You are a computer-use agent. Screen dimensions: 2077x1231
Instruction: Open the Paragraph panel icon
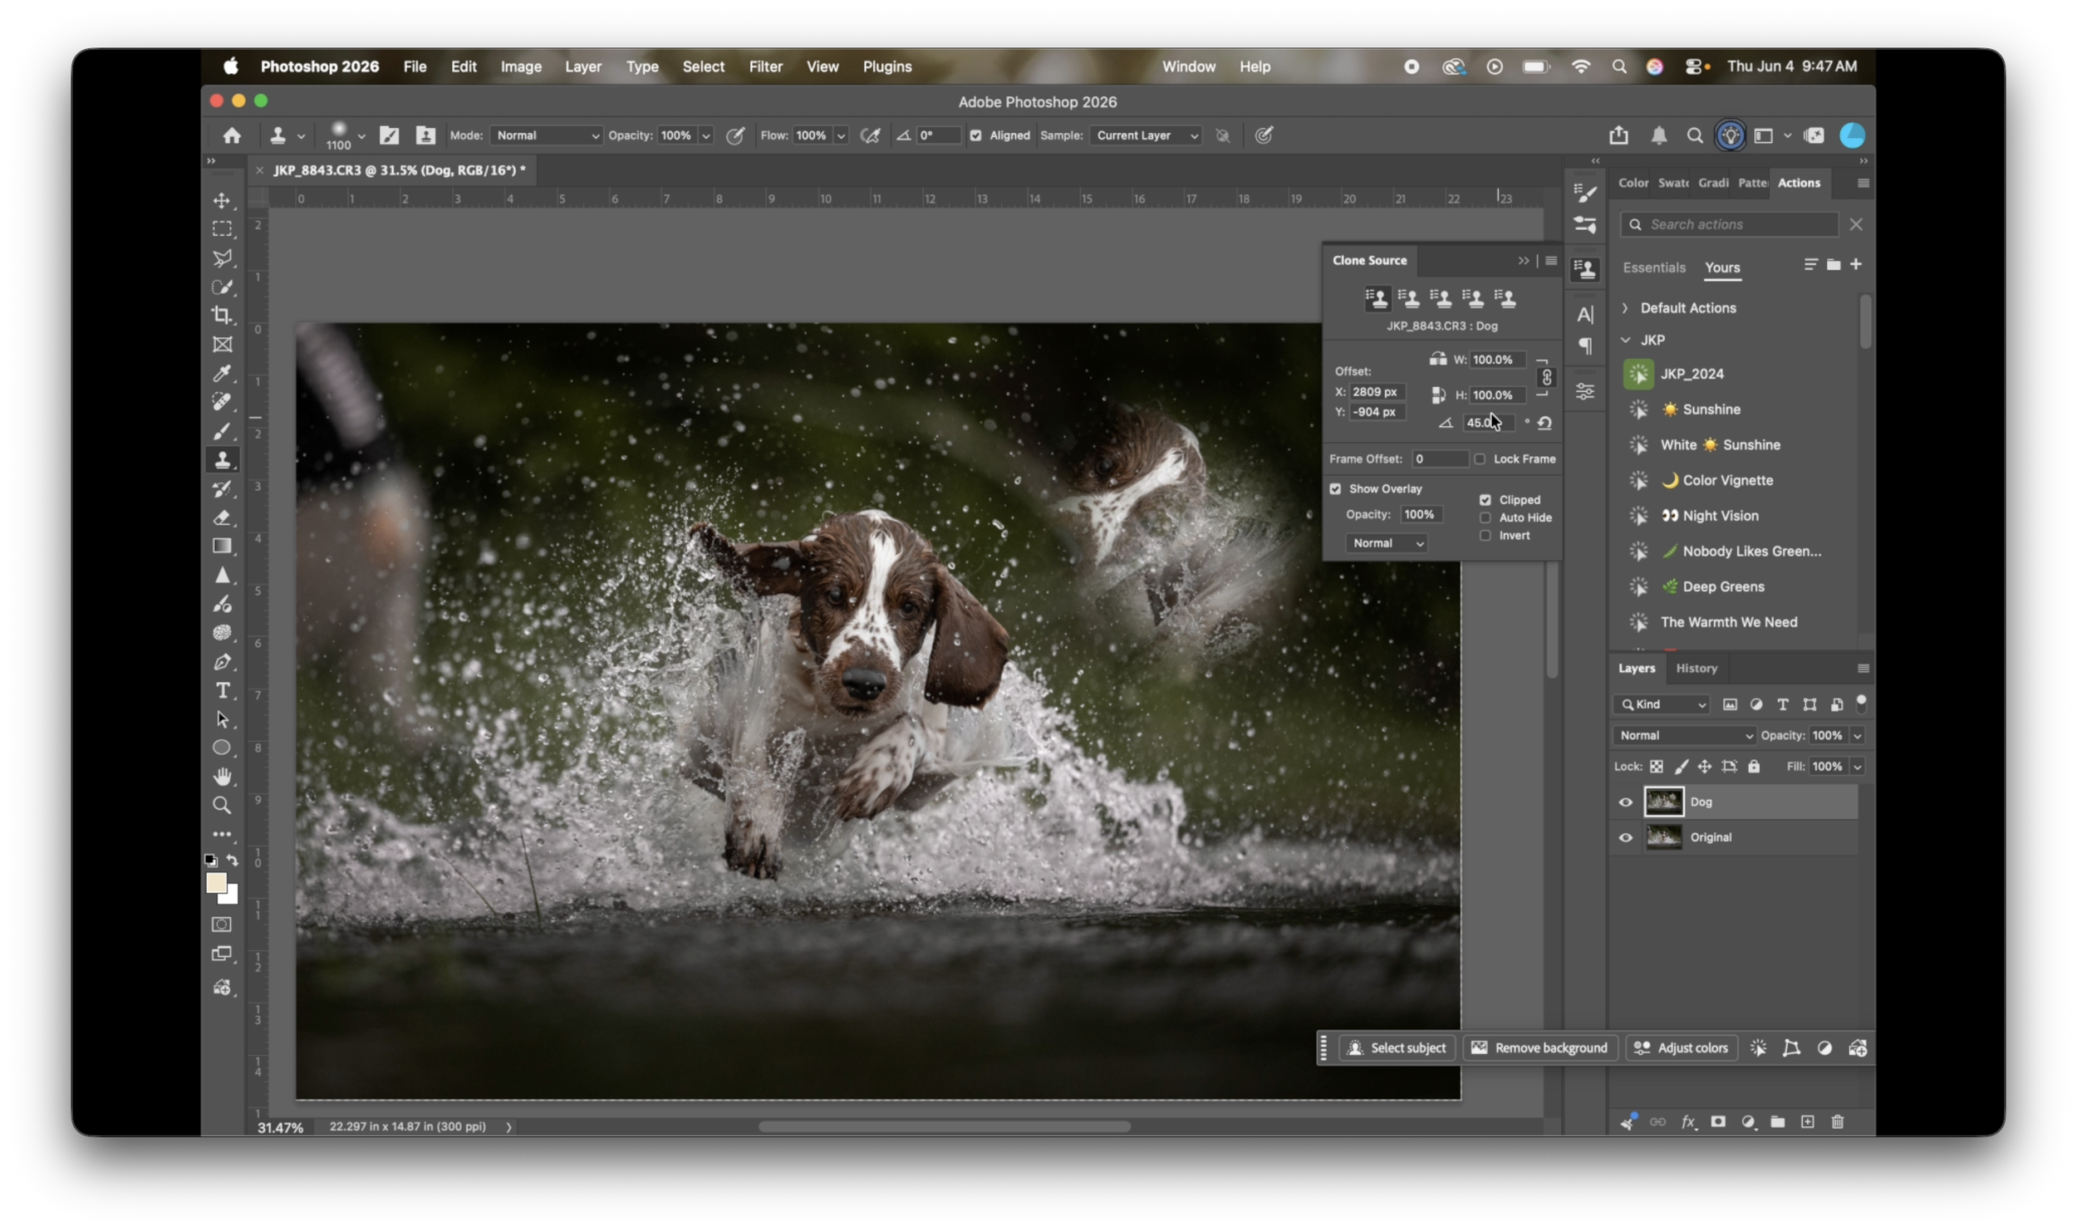click(x=1585, y=346)
